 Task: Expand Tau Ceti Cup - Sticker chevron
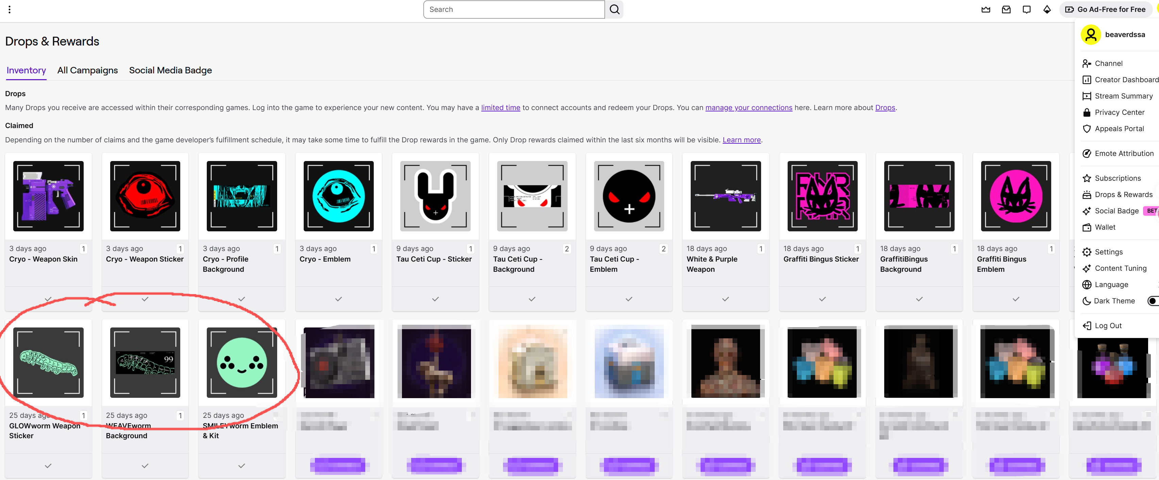[435, 299]
